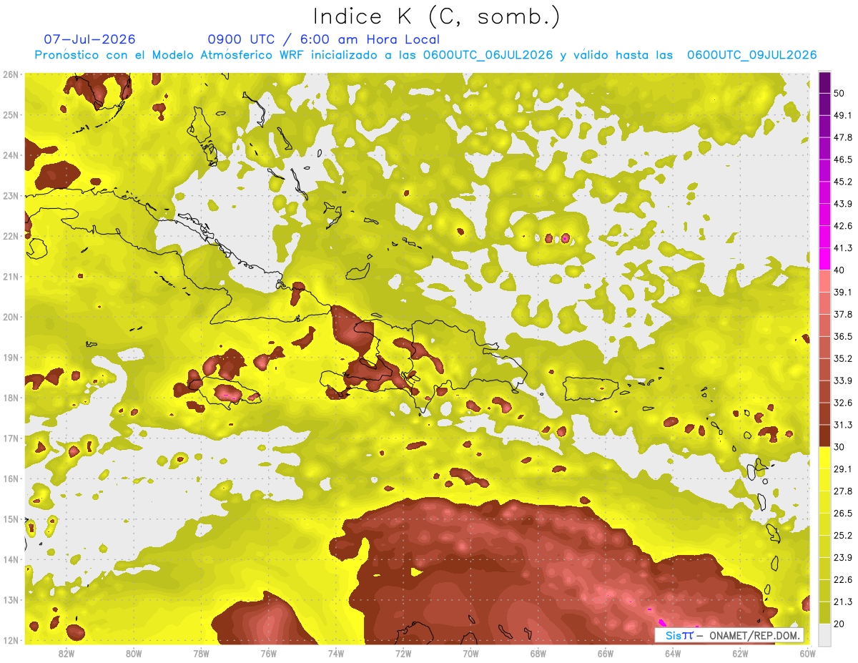The width and height of the screenshot is (858, 663).
Task: Click the longitude axis label "66W"
Action: [606, 654]
